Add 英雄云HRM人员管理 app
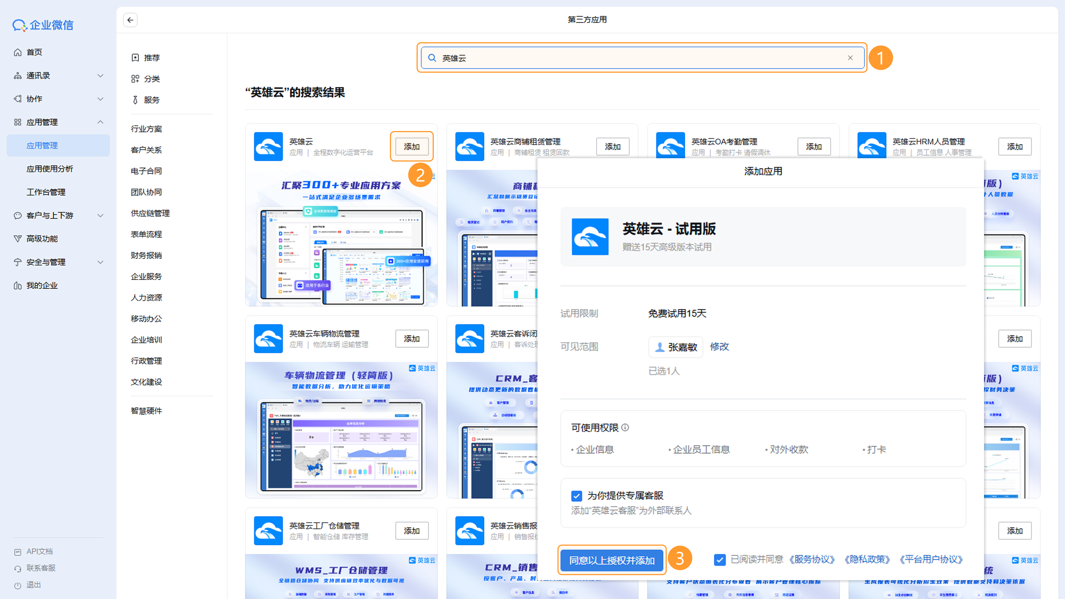 pyautogui.click(x=1015, y=147)
